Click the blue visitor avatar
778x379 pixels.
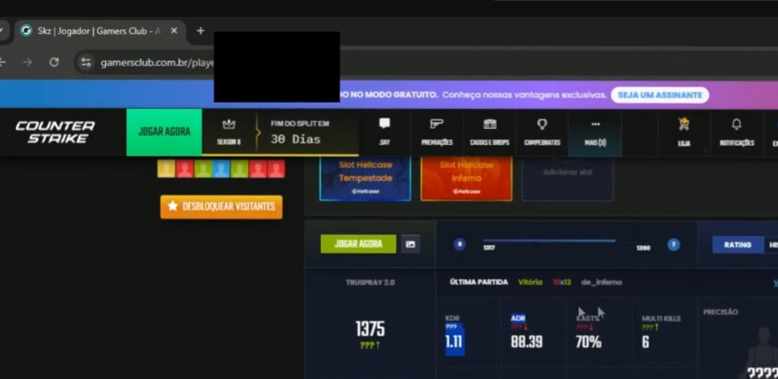pyautogui.click(x=222, y=169)
